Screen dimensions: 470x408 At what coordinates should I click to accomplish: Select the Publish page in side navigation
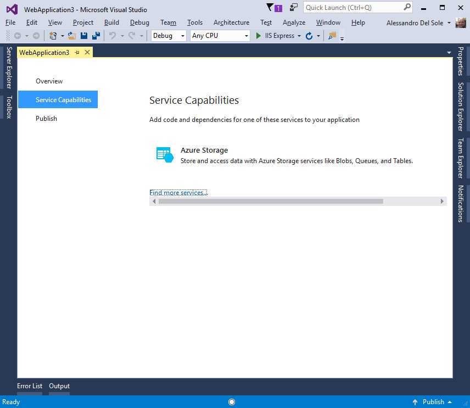click(46, 119)
